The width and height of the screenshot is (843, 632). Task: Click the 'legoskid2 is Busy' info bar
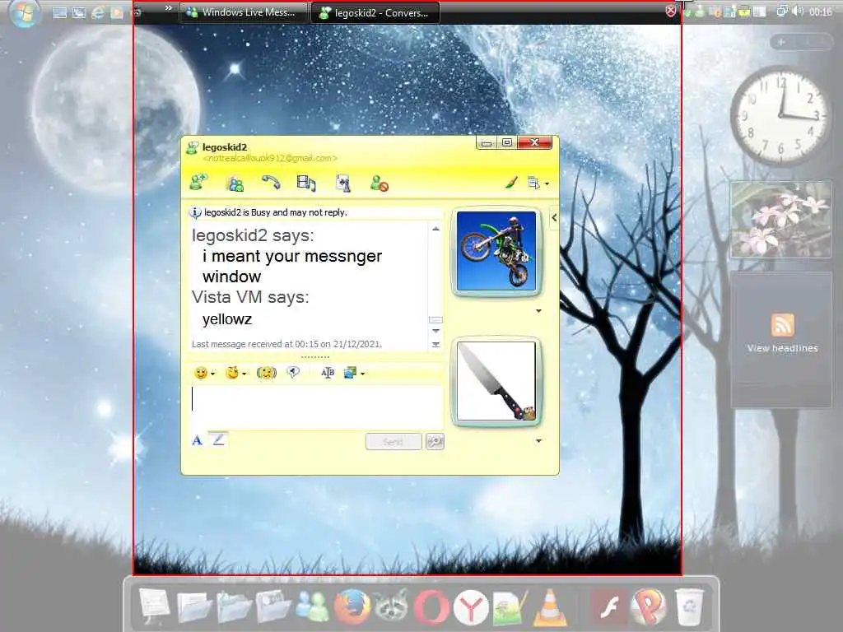(315, 212)
